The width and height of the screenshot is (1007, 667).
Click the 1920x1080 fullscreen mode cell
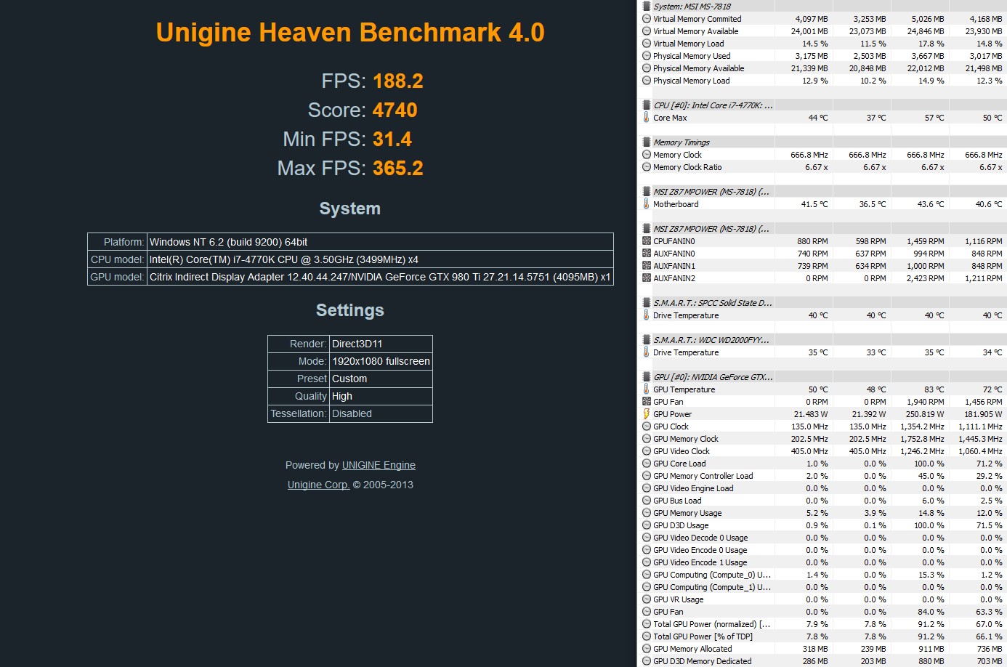(381, 361)
